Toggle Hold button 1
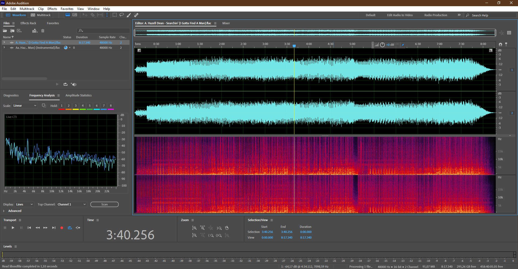Viewport: 518px width, 269px height. click(62, 106)
